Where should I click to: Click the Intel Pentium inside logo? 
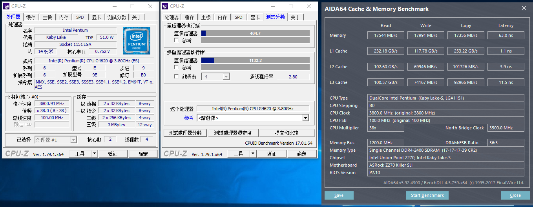(x=137, y=41)
